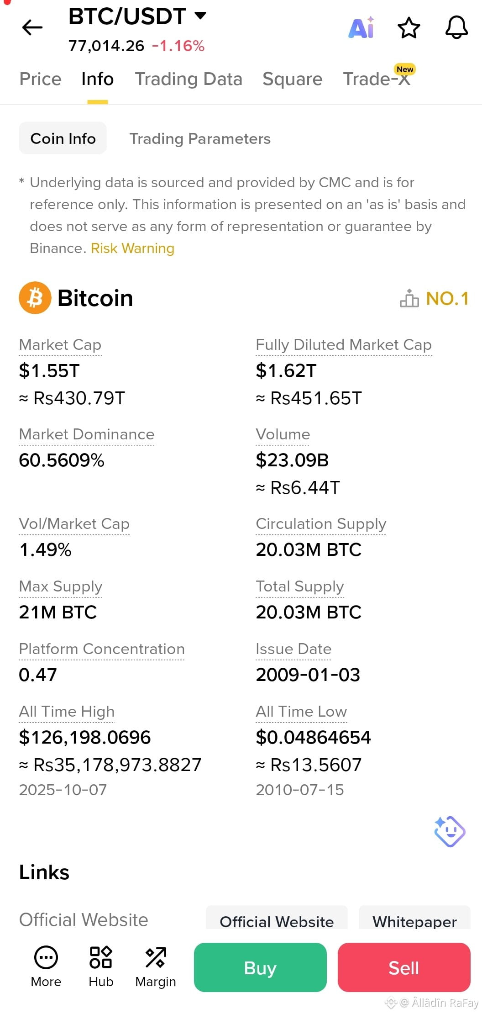
Task: Tap the red Sell button
Action: point(404,967)
